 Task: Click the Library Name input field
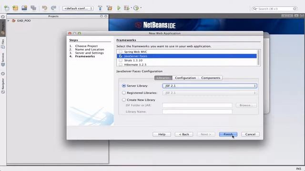pyautogui.click(x=197, y=112)
